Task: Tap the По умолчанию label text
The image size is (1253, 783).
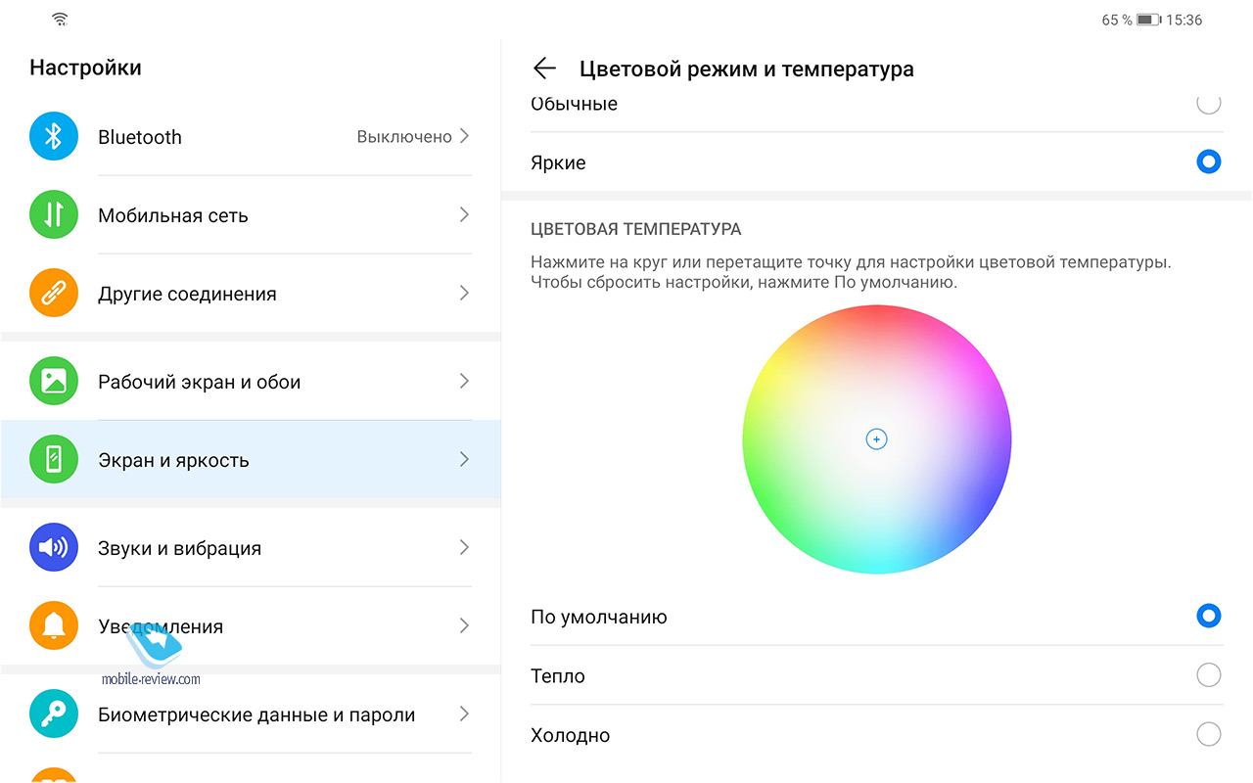Action: pyautogui.click(x=599, y=618)
